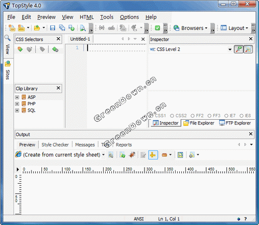
Task: Close the Output panel
Action: click(251, 134)
